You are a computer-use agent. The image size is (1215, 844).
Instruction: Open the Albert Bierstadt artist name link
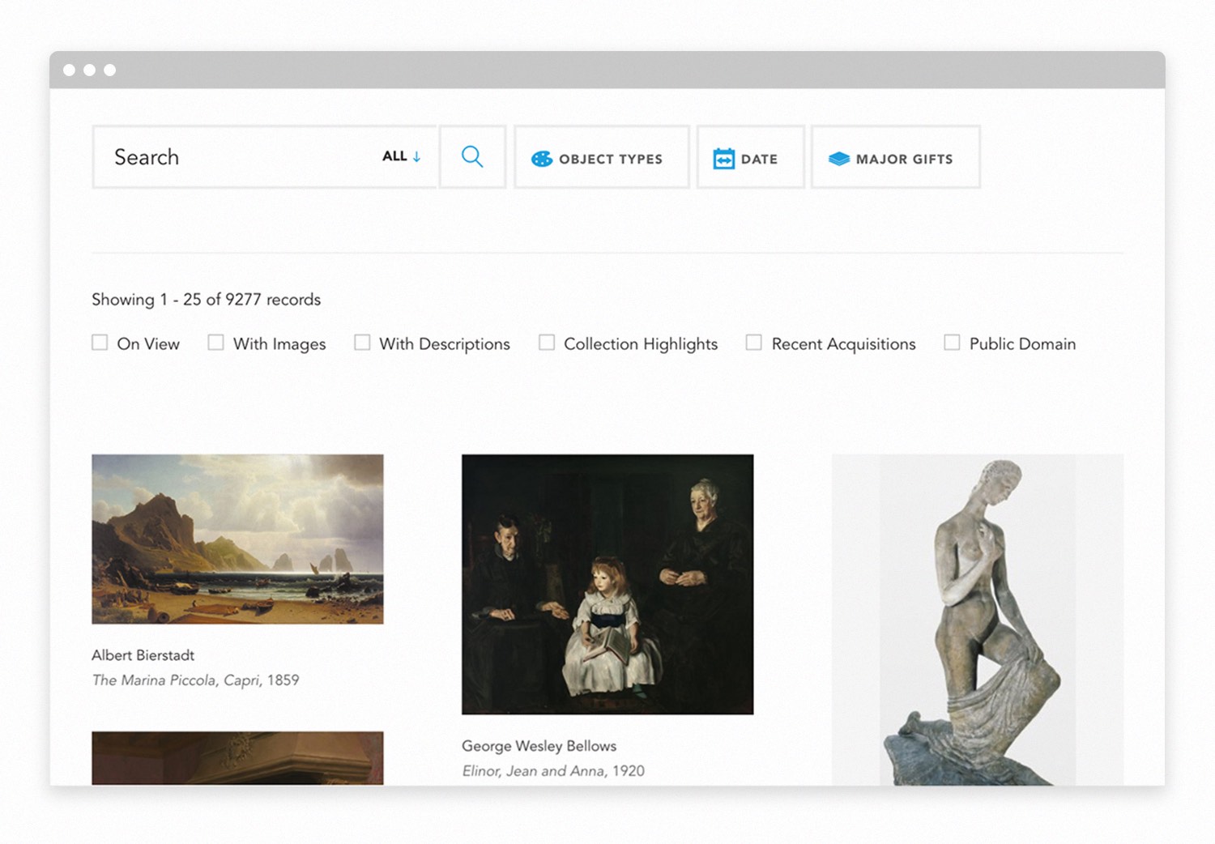click(143, 655)
